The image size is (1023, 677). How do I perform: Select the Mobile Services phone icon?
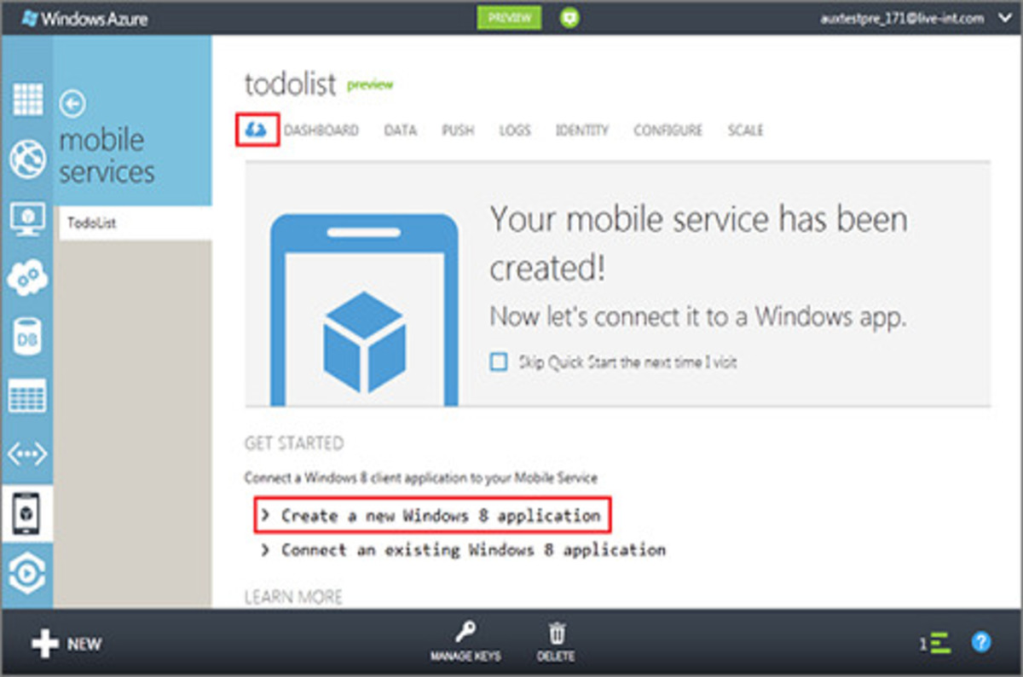(x=26, y=513)
